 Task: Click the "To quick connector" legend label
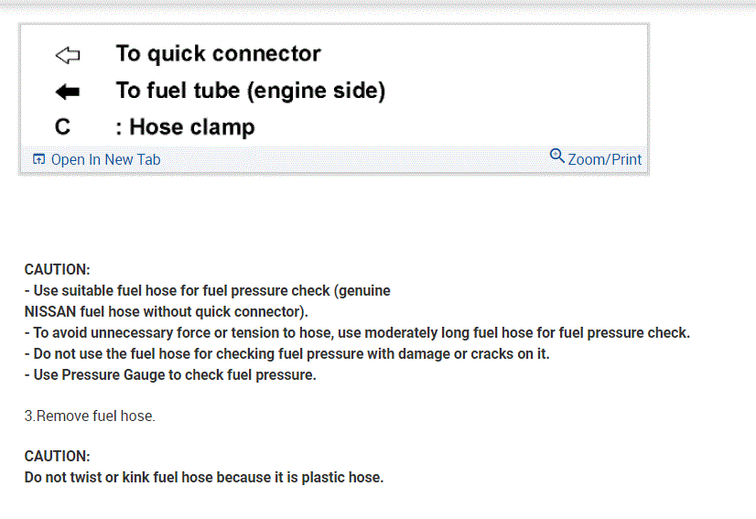(218, 54)
